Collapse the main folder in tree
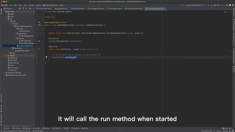 [x=8, y=21]
